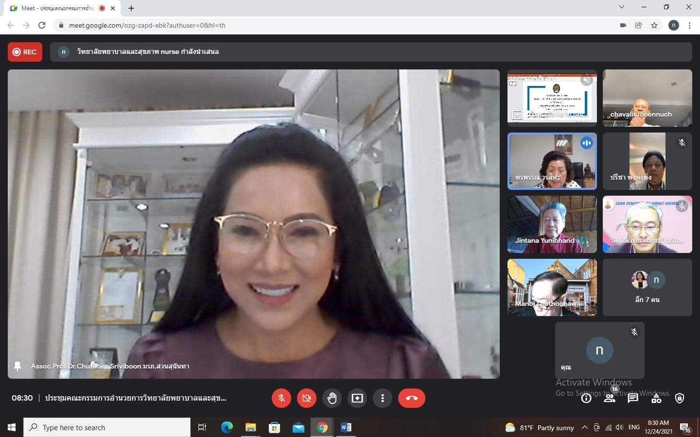Open the host controls shield icon

point(680,399)
